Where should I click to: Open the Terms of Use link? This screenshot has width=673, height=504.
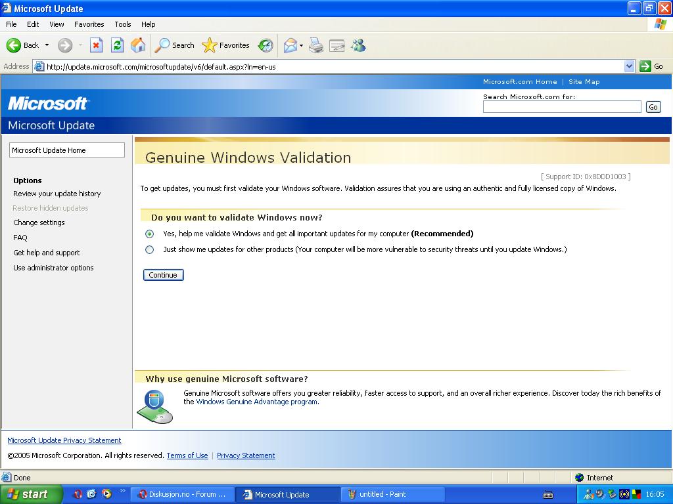click(x=187, y=455)
